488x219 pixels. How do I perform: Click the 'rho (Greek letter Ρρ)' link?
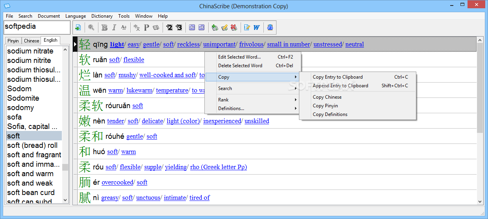(219, 167)
